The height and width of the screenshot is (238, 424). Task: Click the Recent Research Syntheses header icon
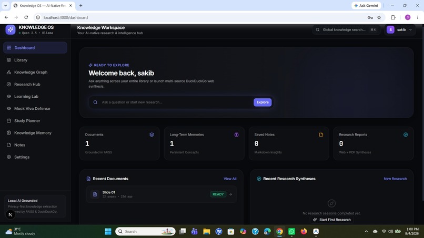[x=259, y=179]
